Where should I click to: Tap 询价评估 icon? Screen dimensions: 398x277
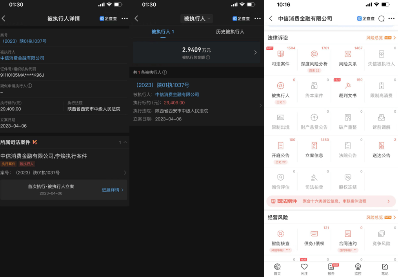click(x=280, y=177)
